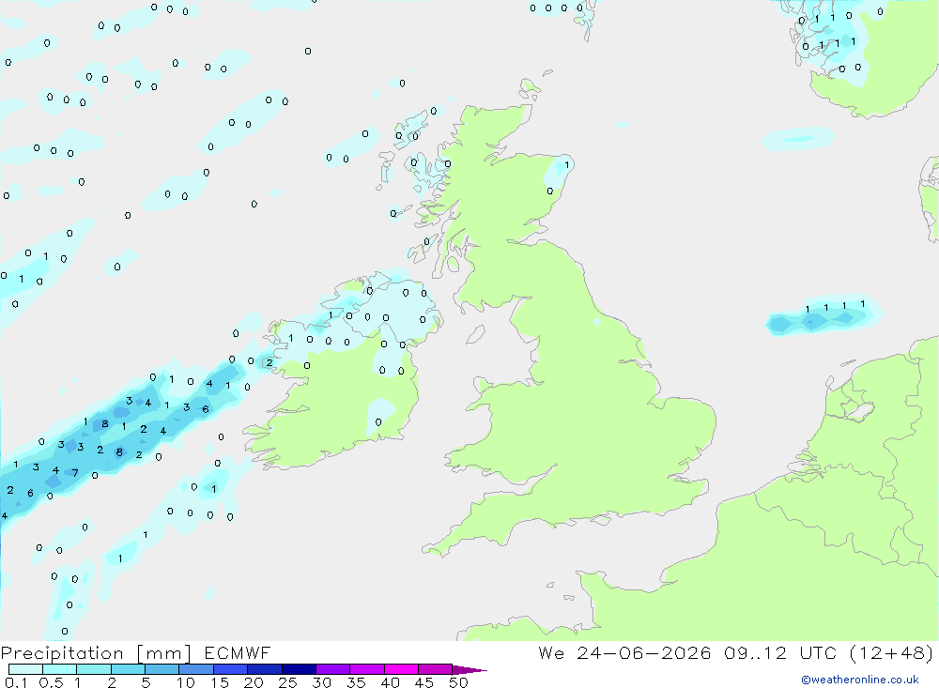
Task: Click the legend tick label '20'
Action: click(x=254, y=682)
